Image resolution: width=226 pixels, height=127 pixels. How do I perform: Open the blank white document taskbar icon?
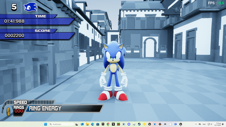click(x=170, y=124)
